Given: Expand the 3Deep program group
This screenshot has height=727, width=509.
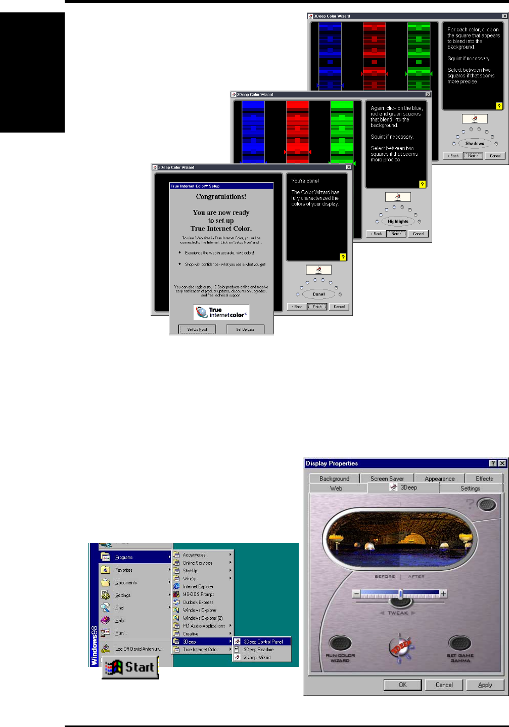Looking at the screenshot, I should 203,642.
